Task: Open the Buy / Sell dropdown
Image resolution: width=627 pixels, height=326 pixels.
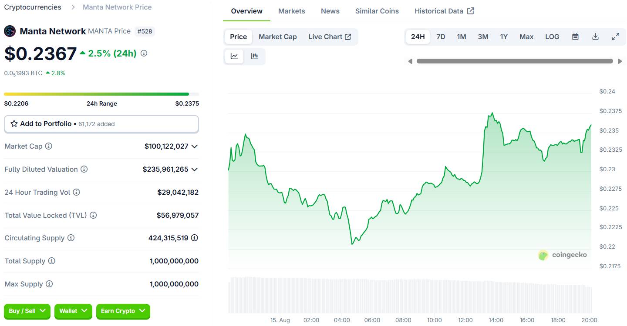Action: [27, 311]
